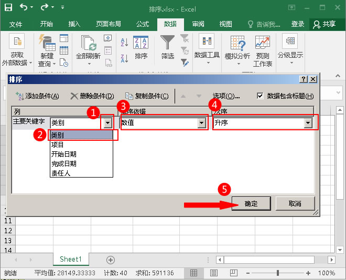
Task: Undo the last action
Action: [x=24, y=7]
